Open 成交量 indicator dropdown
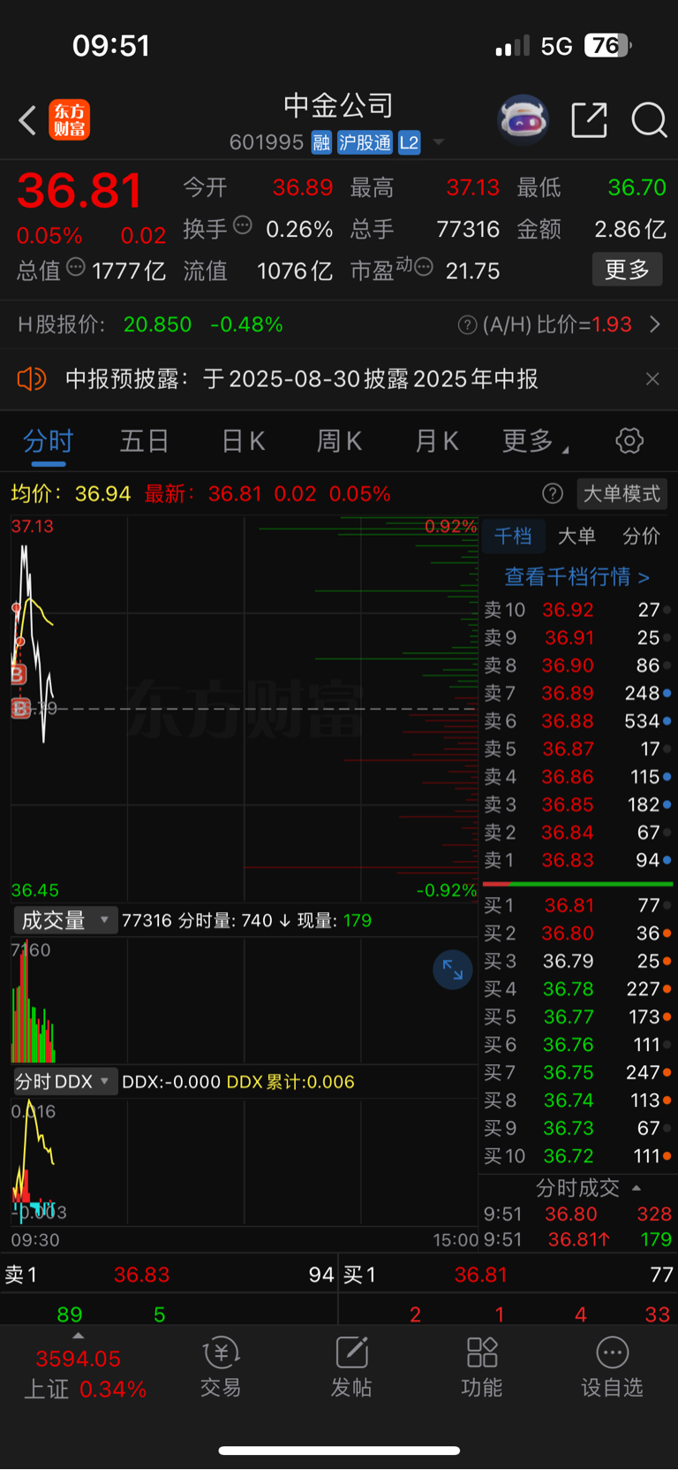The width and height of the screenshot is (678, 1470). (65, 920)
